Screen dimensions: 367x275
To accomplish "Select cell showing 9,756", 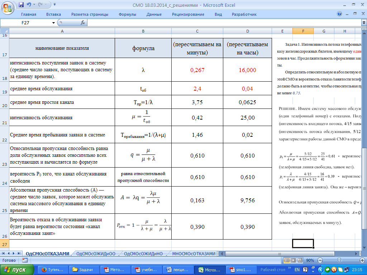I will click(x=248, y=201).
